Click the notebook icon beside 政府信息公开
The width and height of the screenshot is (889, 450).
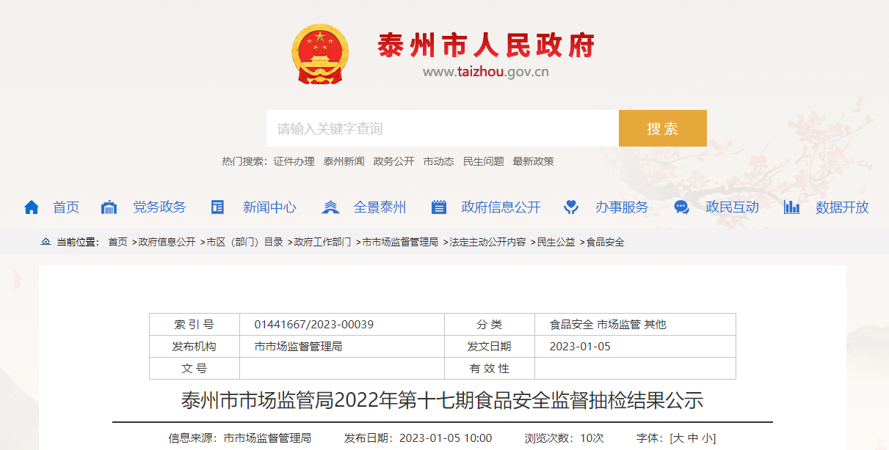(x=439, y=207)
